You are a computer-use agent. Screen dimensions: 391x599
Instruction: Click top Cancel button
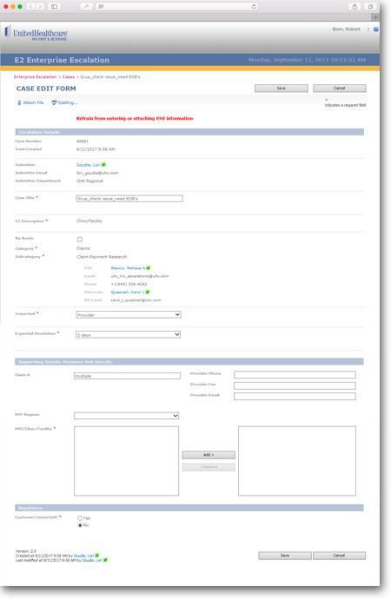click(x=340, y=89)
